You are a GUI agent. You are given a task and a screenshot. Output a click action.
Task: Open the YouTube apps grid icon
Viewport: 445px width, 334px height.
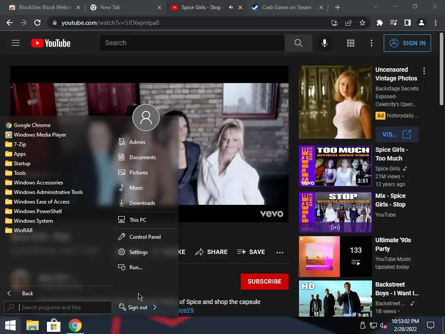pos(351,43)
